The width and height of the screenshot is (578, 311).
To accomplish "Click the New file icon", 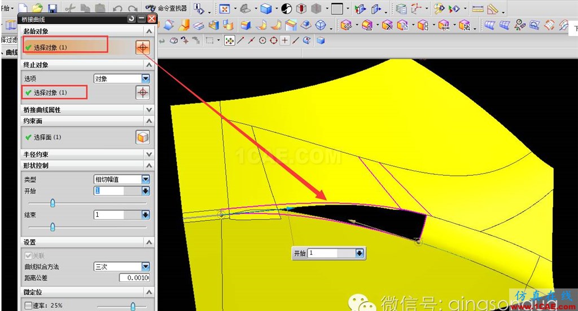I will click(x=23, y=8).
